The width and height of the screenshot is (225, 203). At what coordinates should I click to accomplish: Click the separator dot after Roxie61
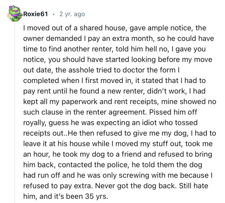click(x=53, y=14)
